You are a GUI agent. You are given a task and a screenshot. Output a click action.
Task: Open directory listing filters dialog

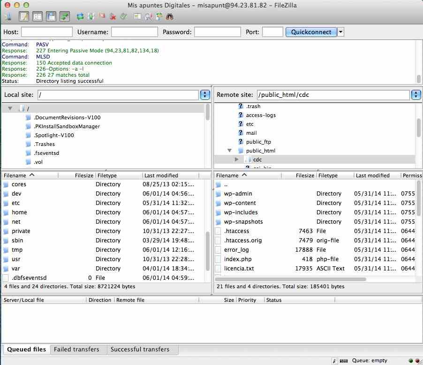[x=137, y=17]
